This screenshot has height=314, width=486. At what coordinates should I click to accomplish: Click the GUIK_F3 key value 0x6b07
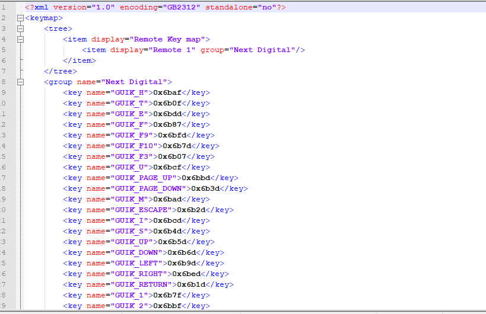click(x=172, y=156)
